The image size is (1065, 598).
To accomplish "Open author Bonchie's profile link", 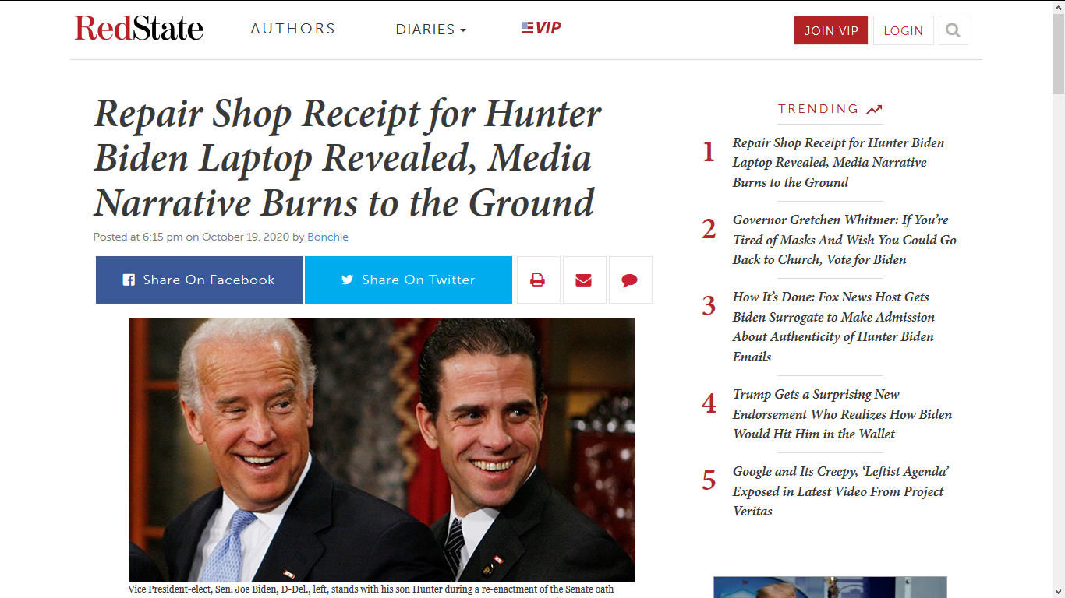I will (x=327, y=237).
